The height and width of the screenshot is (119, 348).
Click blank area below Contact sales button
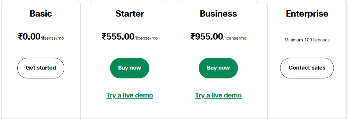(307, 97)
